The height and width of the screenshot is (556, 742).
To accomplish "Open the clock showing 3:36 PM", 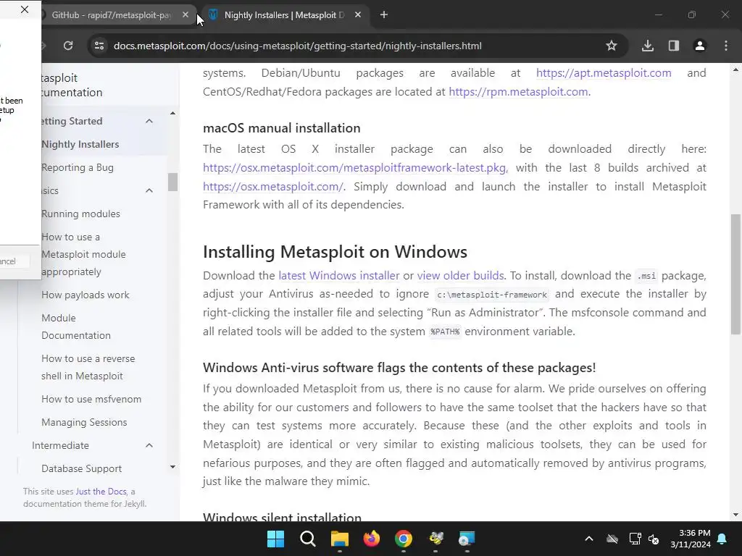I will pos(691,539).
